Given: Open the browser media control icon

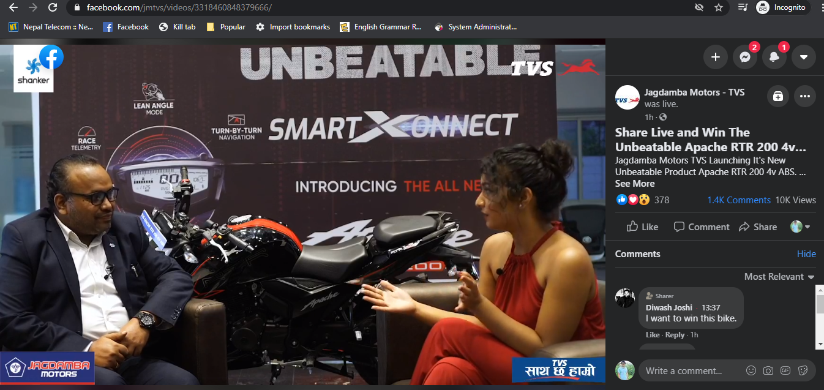Looking at the screenshot, I should (x=743, y=8).
